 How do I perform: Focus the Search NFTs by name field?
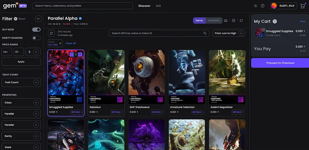(x=159, y=33)
